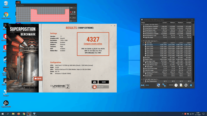Open the notification center icon
The width and height of the screenshot is (207, 116).
(203, 114)
